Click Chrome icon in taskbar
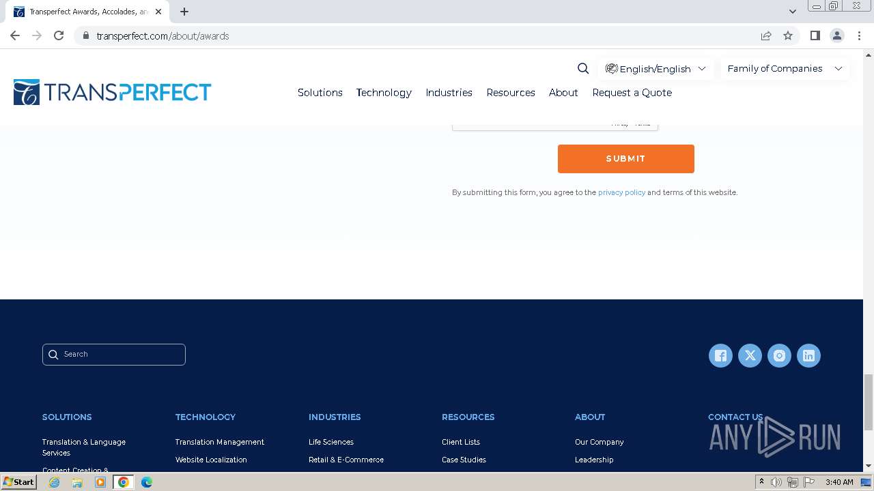Viewport: 874px width, 491px height. pyautogui.click(x=124, y=482)
